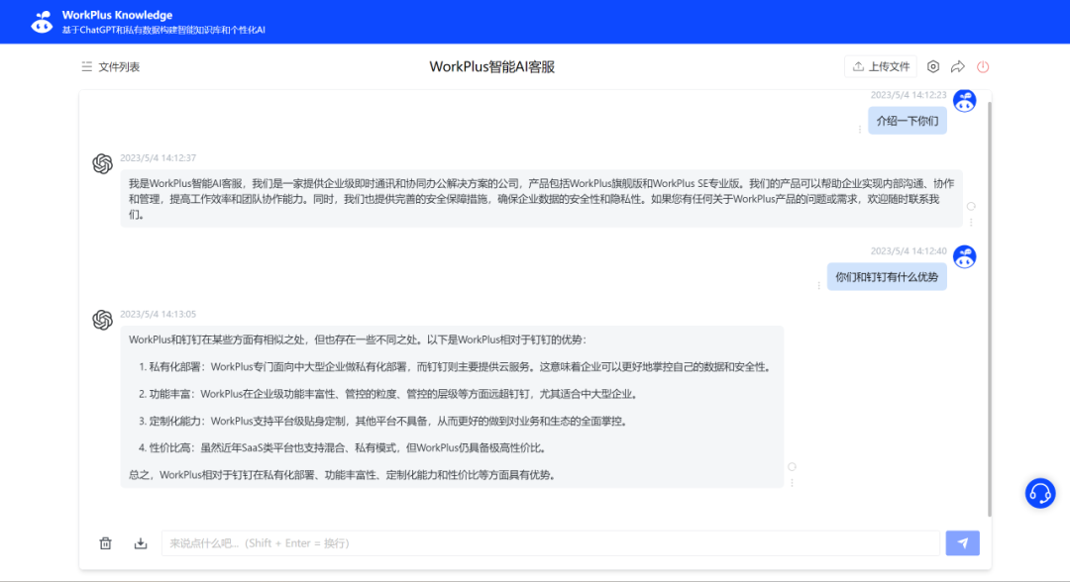Click the upload arrow inside 上传文件 button
Image resolution: width=1070 pixels, height=582 pixels.
pyautogui.click(x=860, y=65)
